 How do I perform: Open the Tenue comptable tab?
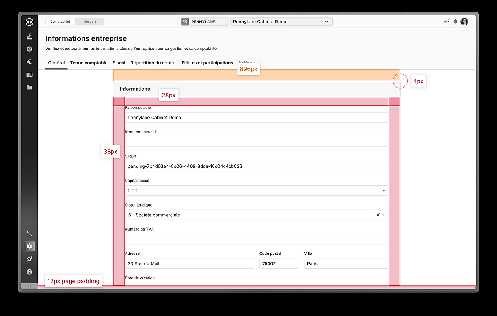pyautogui.click(x=89, y=63)
